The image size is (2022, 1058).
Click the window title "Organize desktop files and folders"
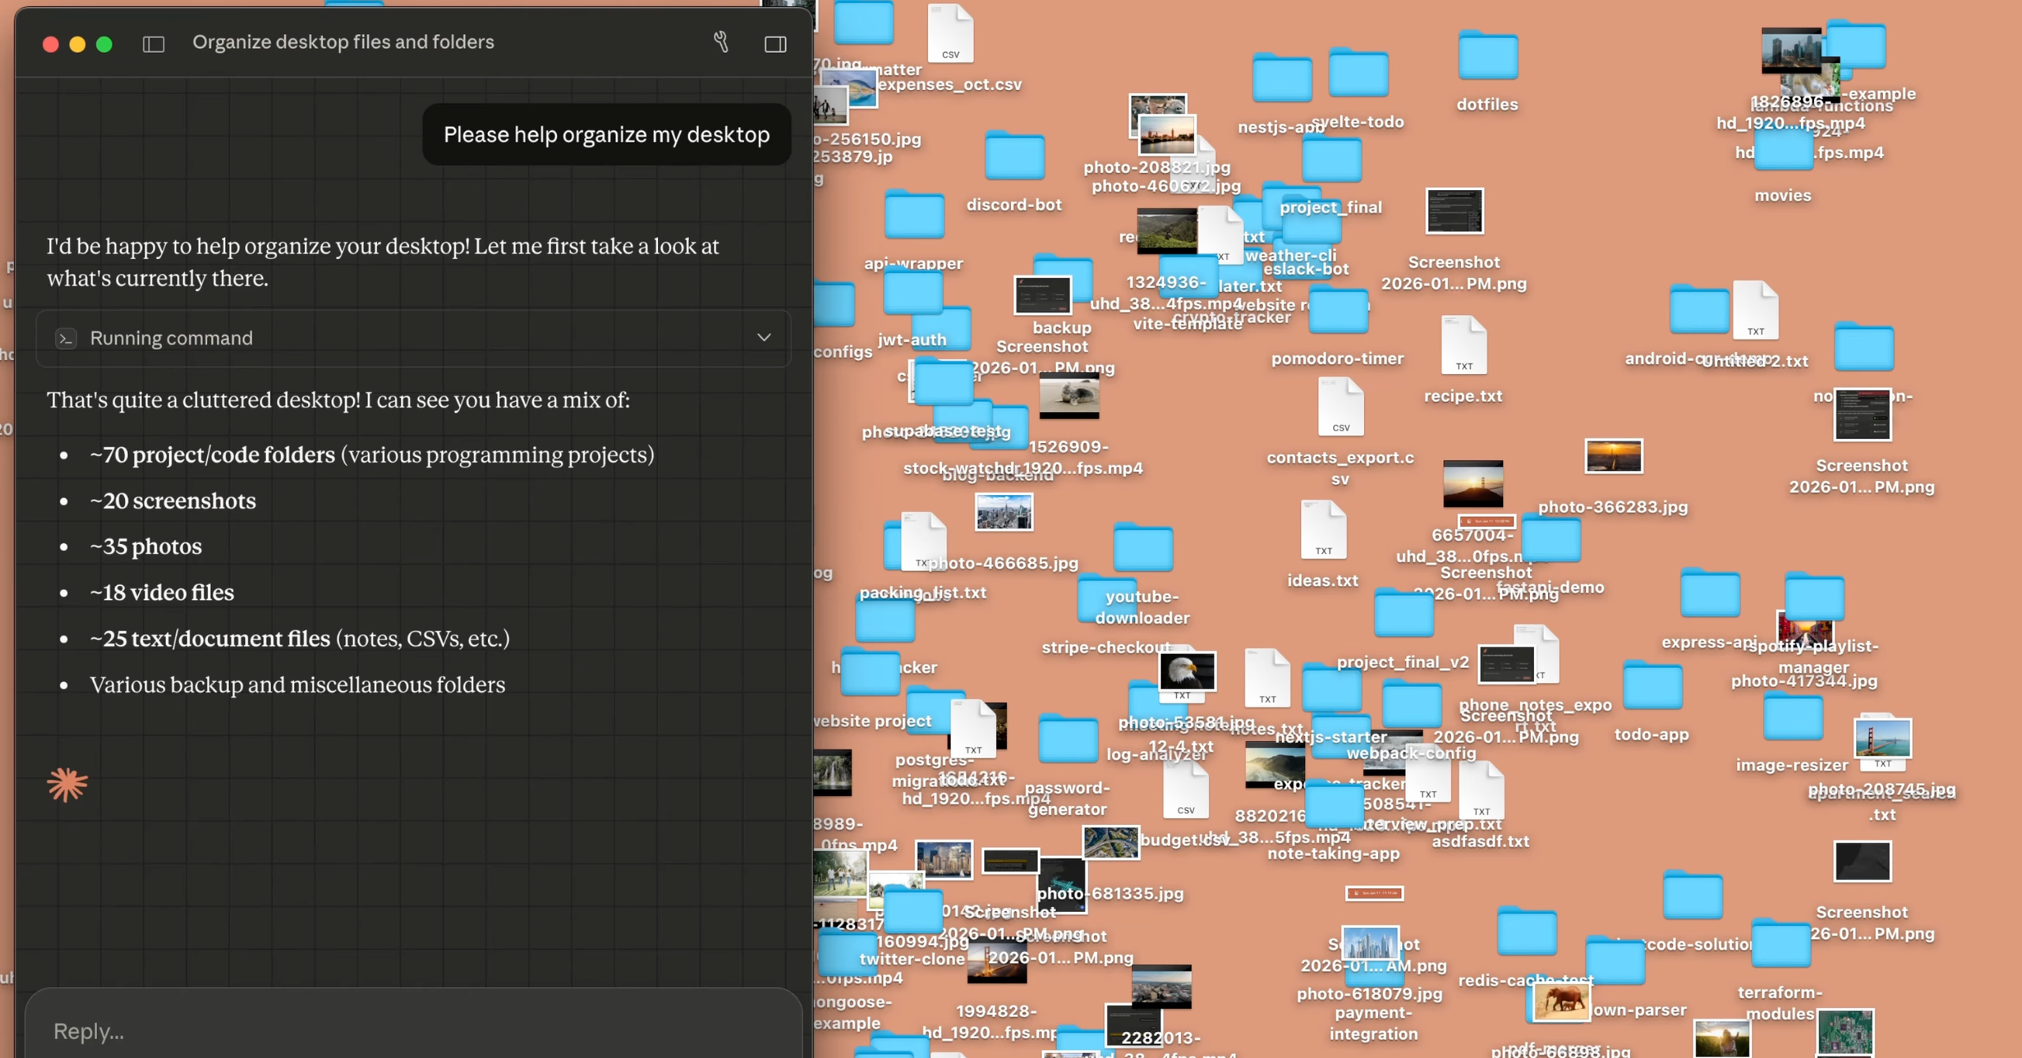click(343, 42)
